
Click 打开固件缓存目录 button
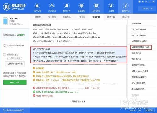[15, 64]
